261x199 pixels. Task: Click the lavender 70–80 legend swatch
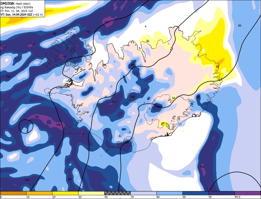coord(144,193)
